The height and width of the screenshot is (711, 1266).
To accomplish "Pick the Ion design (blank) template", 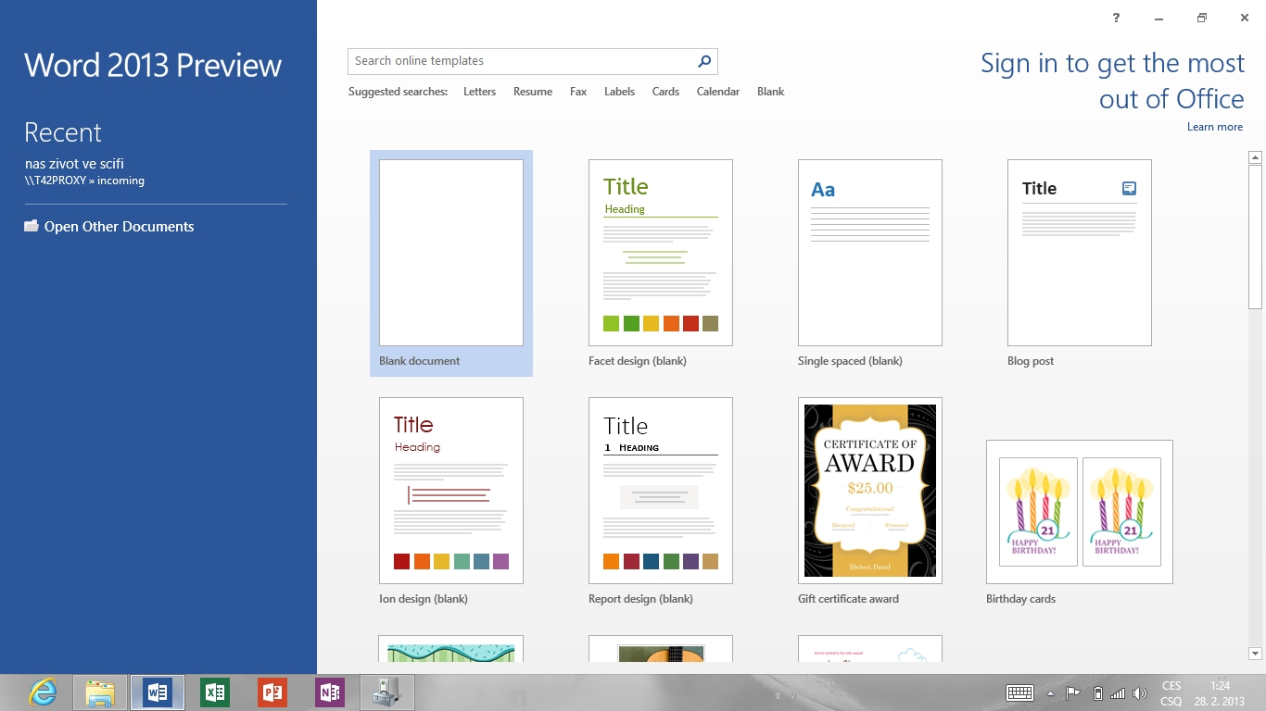I will pos(451,501).
